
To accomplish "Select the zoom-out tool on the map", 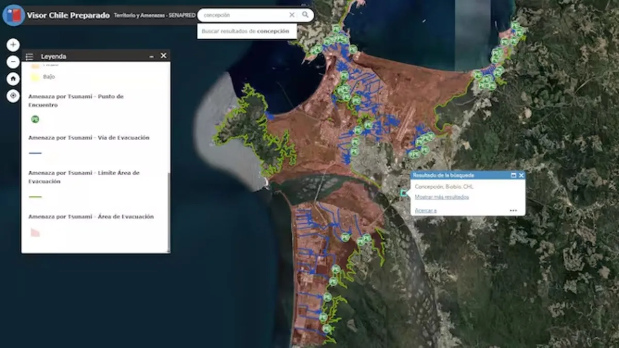I will [x=12, y=62].
